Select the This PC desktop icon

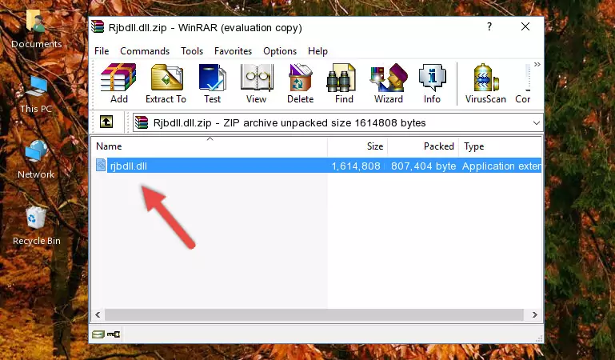[36, 94]
